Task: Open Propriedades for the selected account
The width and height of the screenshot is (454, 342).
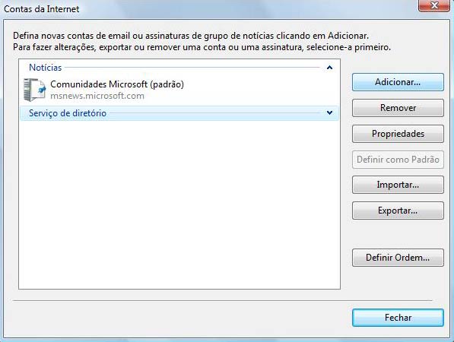Action: click(398, 134)
